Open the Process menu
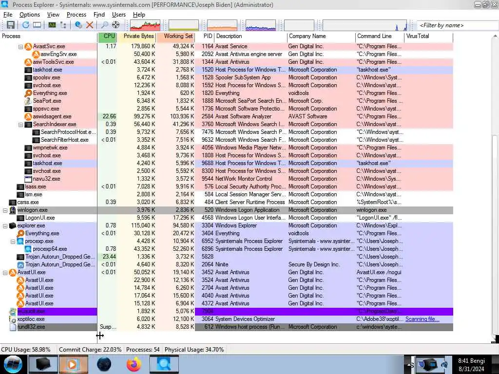Screen dimensions: 499x374 [77, 15]
